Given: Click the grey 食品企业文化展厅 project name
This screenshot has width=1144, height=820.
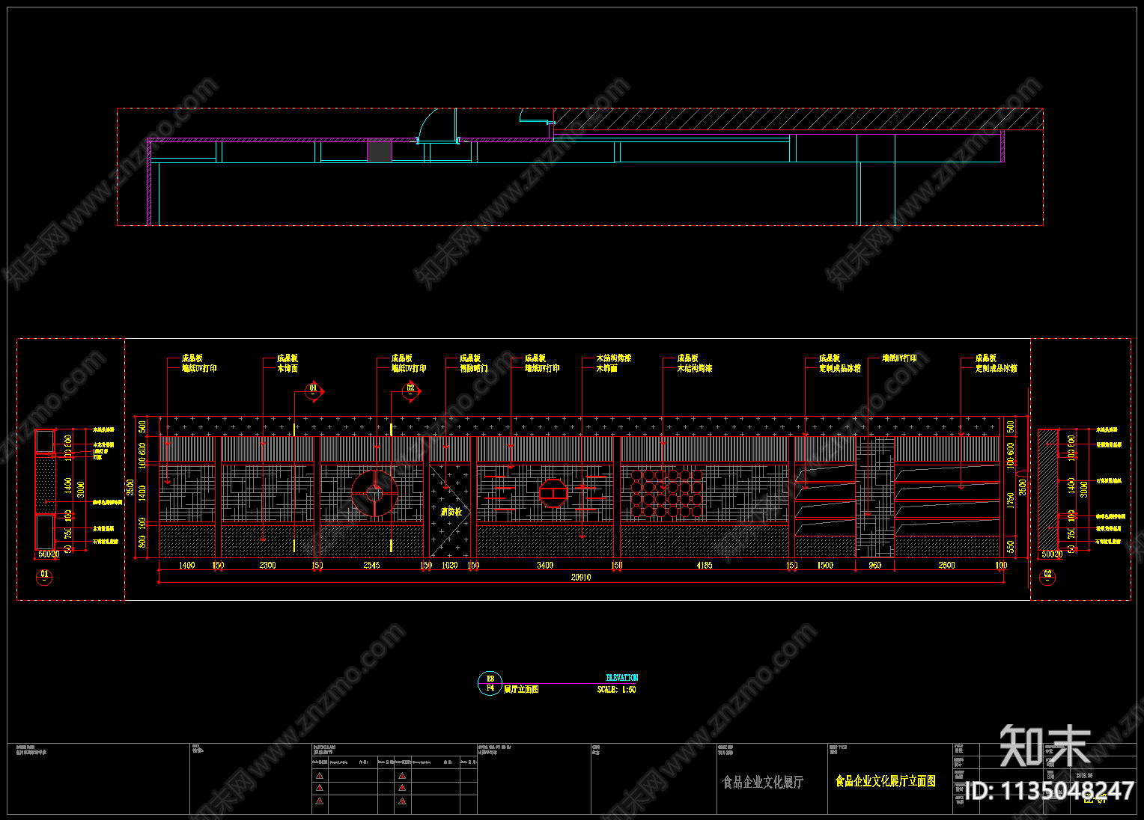Looking at the screenshot, I should [763, 782].
